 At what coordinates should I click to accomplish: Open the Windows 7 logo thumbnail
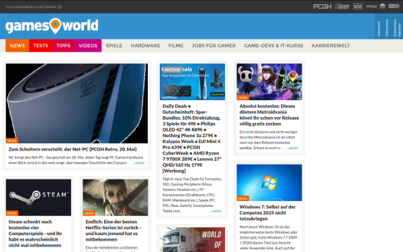point(269,183)
